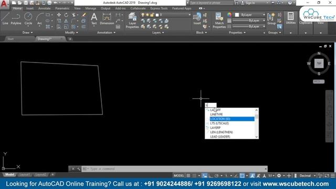Image resolution: width=336 pixels, height=189 pixels.
Task: Click the Match Properties icon
Action: pos(219,20)
